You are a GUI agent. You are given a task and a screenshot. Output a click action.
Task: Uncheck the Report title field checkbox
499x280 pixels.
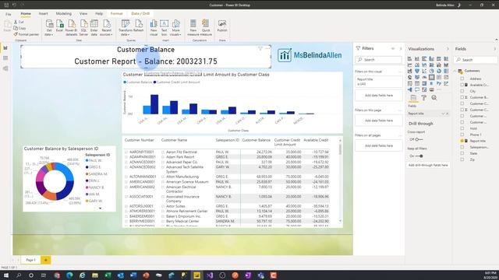462,141
